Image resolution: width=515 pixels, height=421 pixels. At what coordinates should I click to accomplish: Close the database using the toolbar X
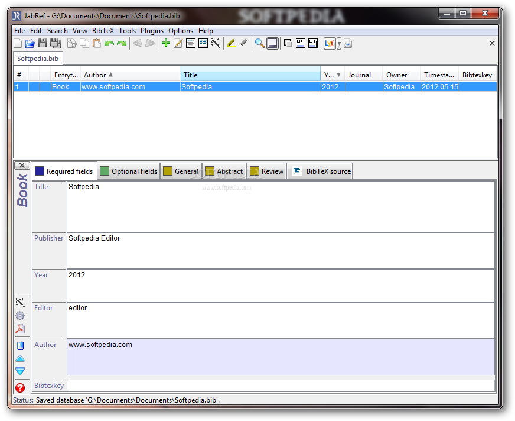pyautogui.click(x=492, y=43)
